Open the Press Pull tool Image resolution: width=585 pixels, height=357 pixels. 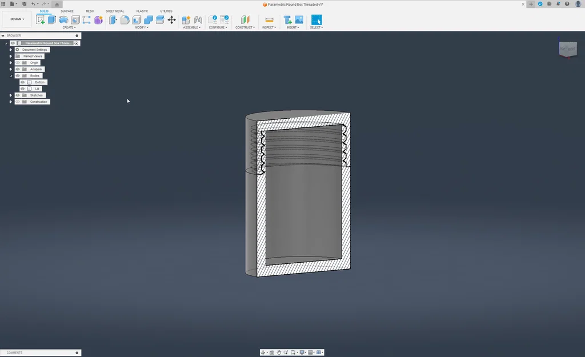111,19
